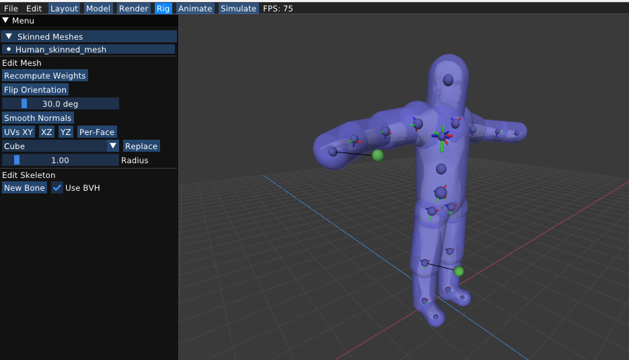Collapse the Menu panel triangle
Screen dimensions: 629x360
point(6,21)
